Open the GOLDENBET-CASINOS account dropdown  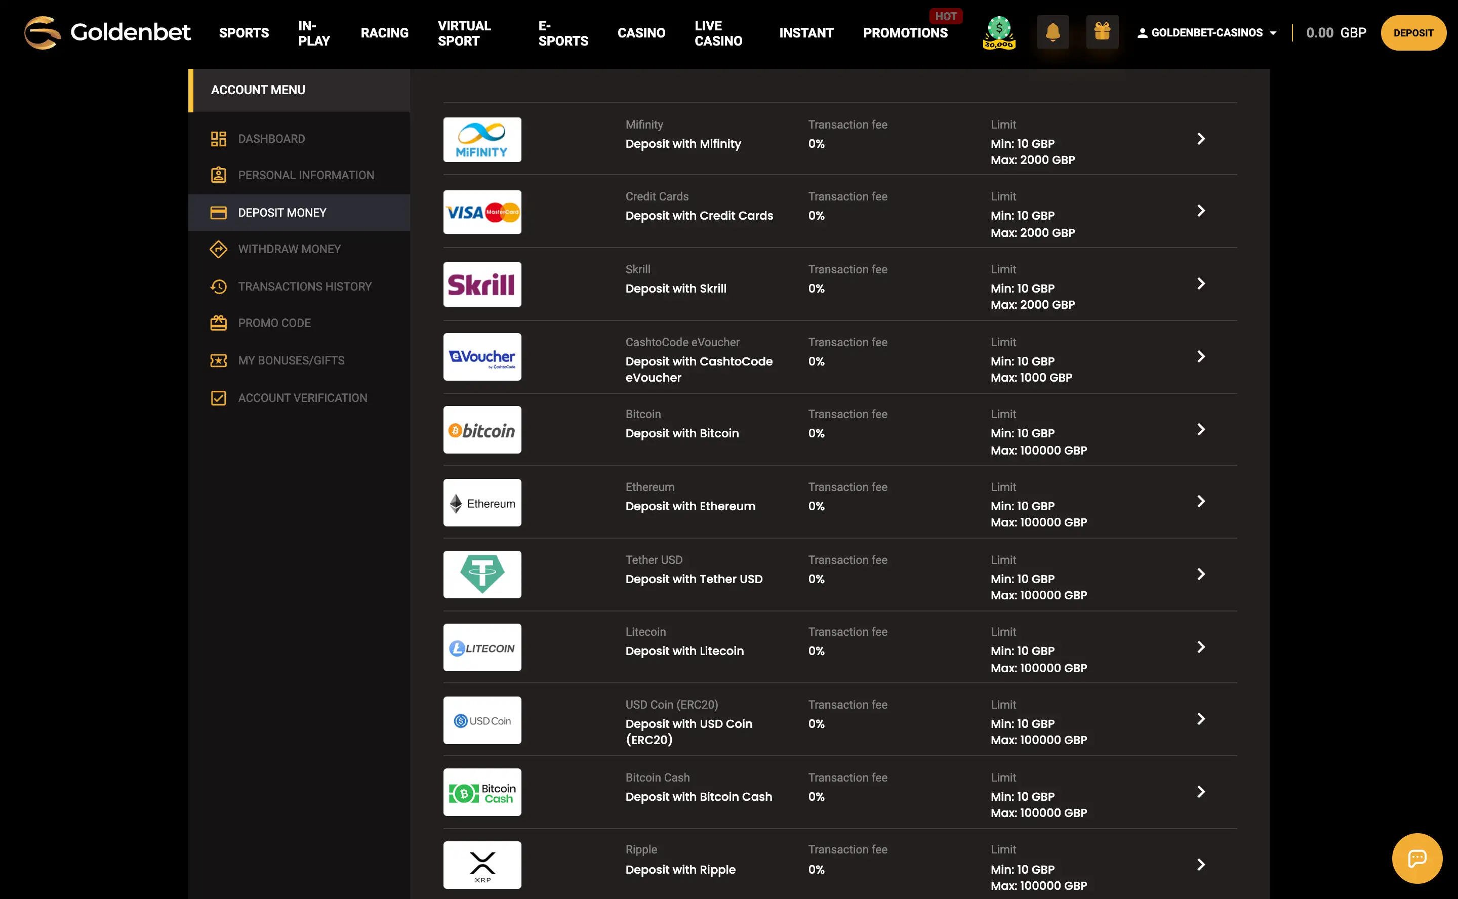[1206, 33]
